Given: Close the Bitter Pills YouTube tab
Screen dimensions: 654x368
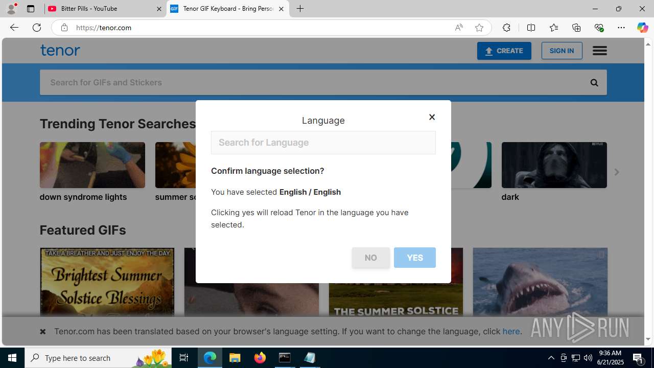Looking at the screenshot, I should click(x=159, y=9).
